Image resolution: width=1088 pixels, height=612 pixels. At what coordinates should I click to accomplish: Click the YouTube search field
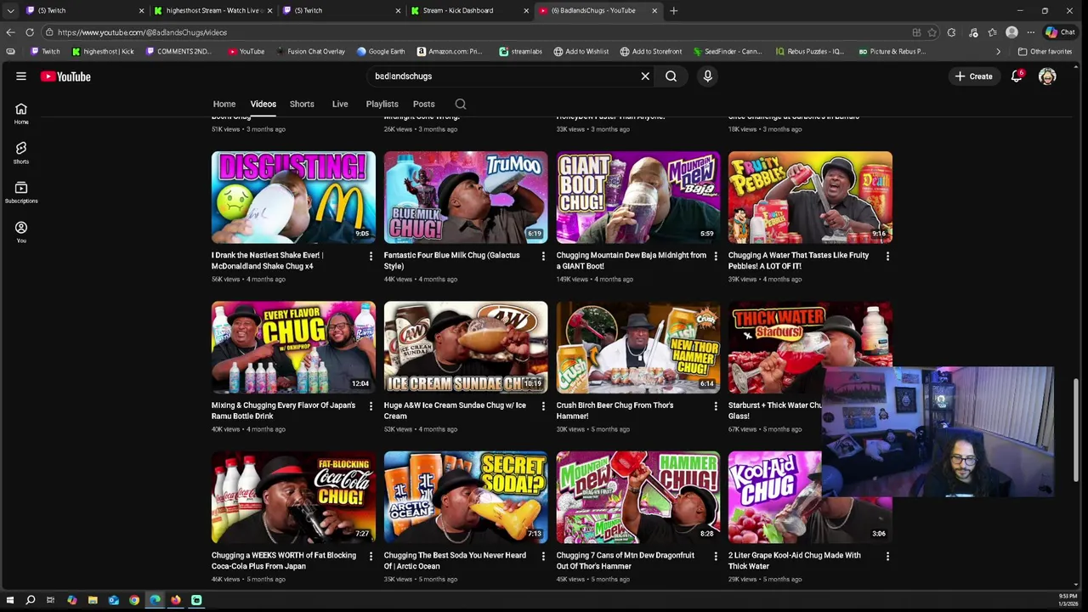pyautogui.click(x=506, y=76)
